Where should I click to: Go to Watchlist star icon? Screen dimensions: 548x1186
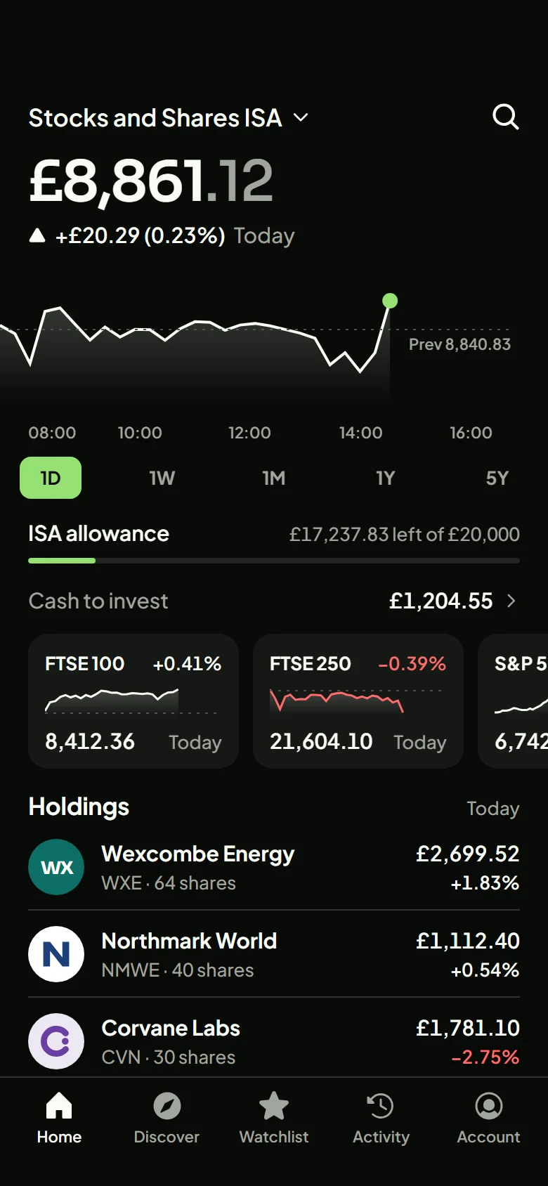click(274, 1106)
